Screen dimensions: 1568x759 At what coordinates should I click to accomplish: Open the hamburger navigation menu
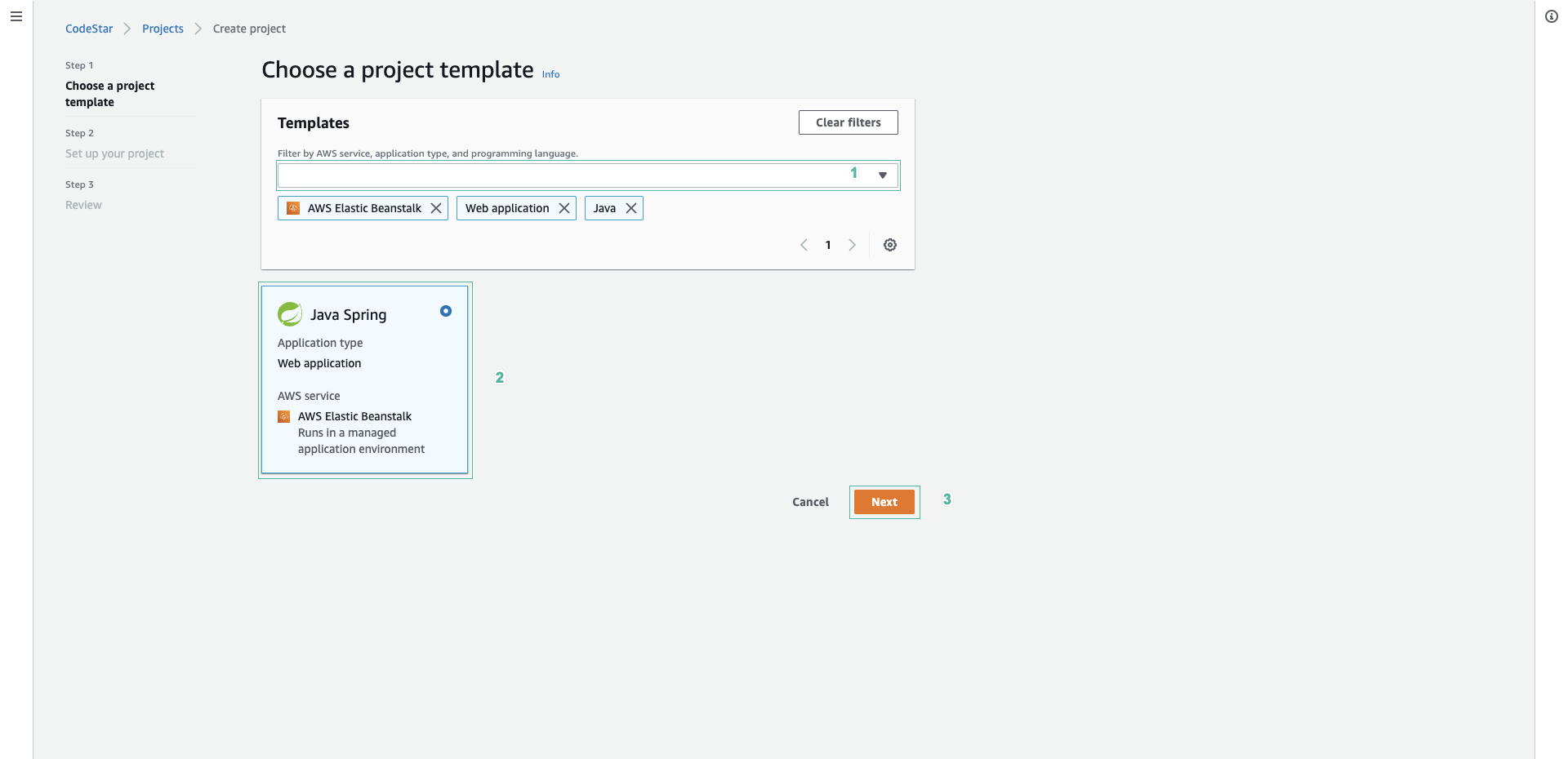(x=16, y=16)
